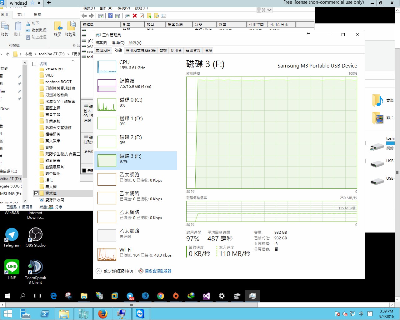
Task: Click the Google Chrome taskbar icon
Action: [161, 296]
